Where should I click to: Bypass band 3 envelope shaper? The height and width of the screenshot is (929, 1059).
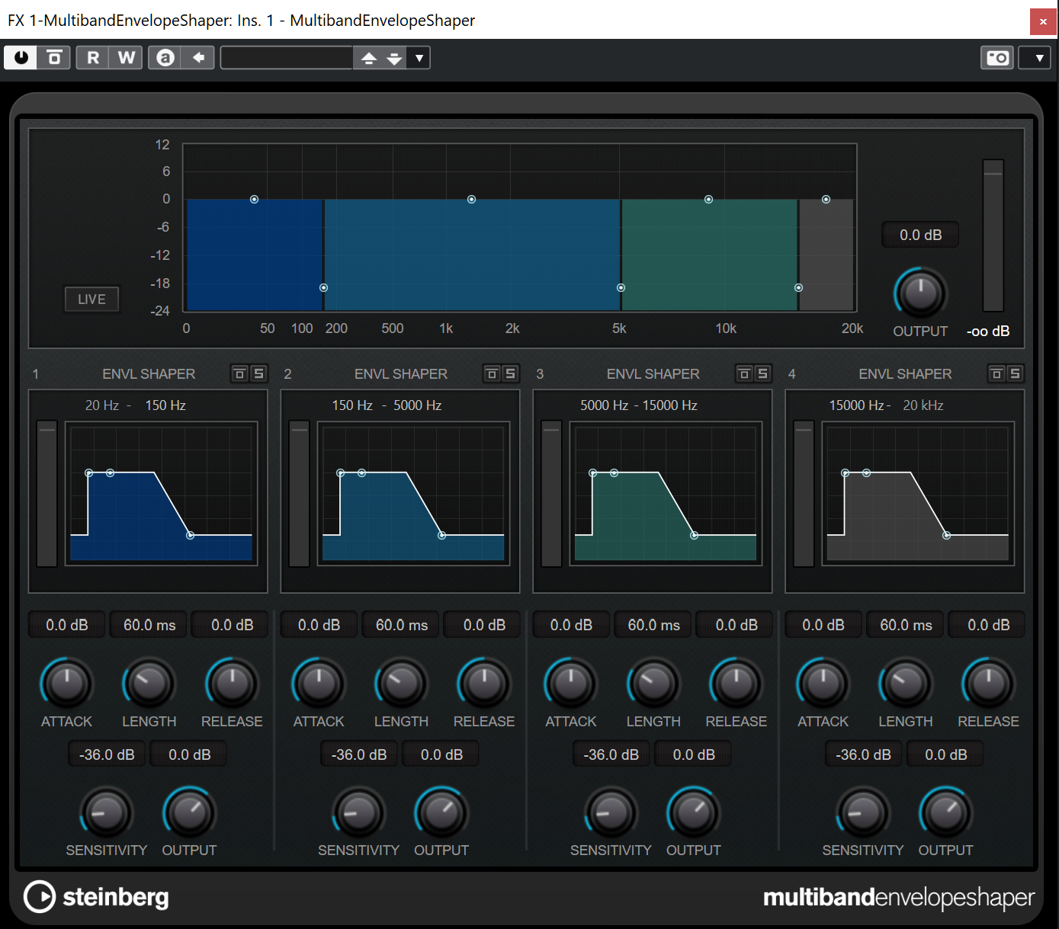click(744, 373)
